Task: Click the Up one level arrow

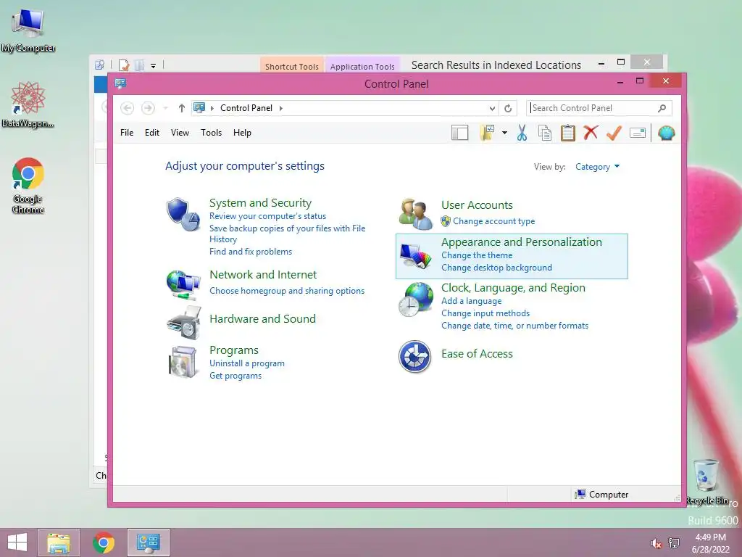Action: point(181,108)
